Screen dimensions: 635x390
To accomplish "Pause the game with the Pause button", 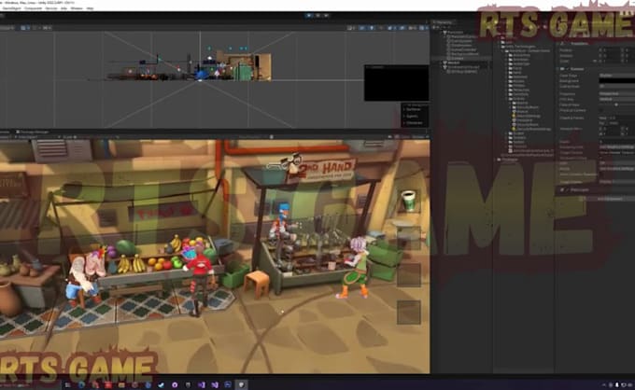I will (317, 15).
